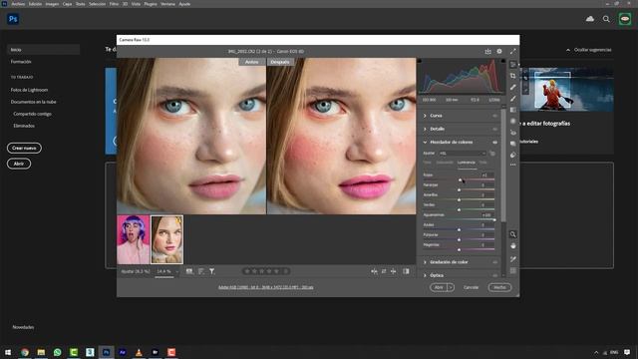Open the Ventana menu
The height and width of the screenshot is (359, 638).
point(167,4)
